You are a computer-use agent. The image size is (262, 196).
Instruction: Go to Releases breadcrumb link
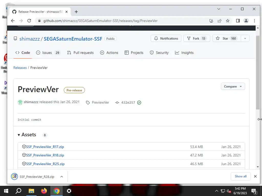(x=20, y=68)
